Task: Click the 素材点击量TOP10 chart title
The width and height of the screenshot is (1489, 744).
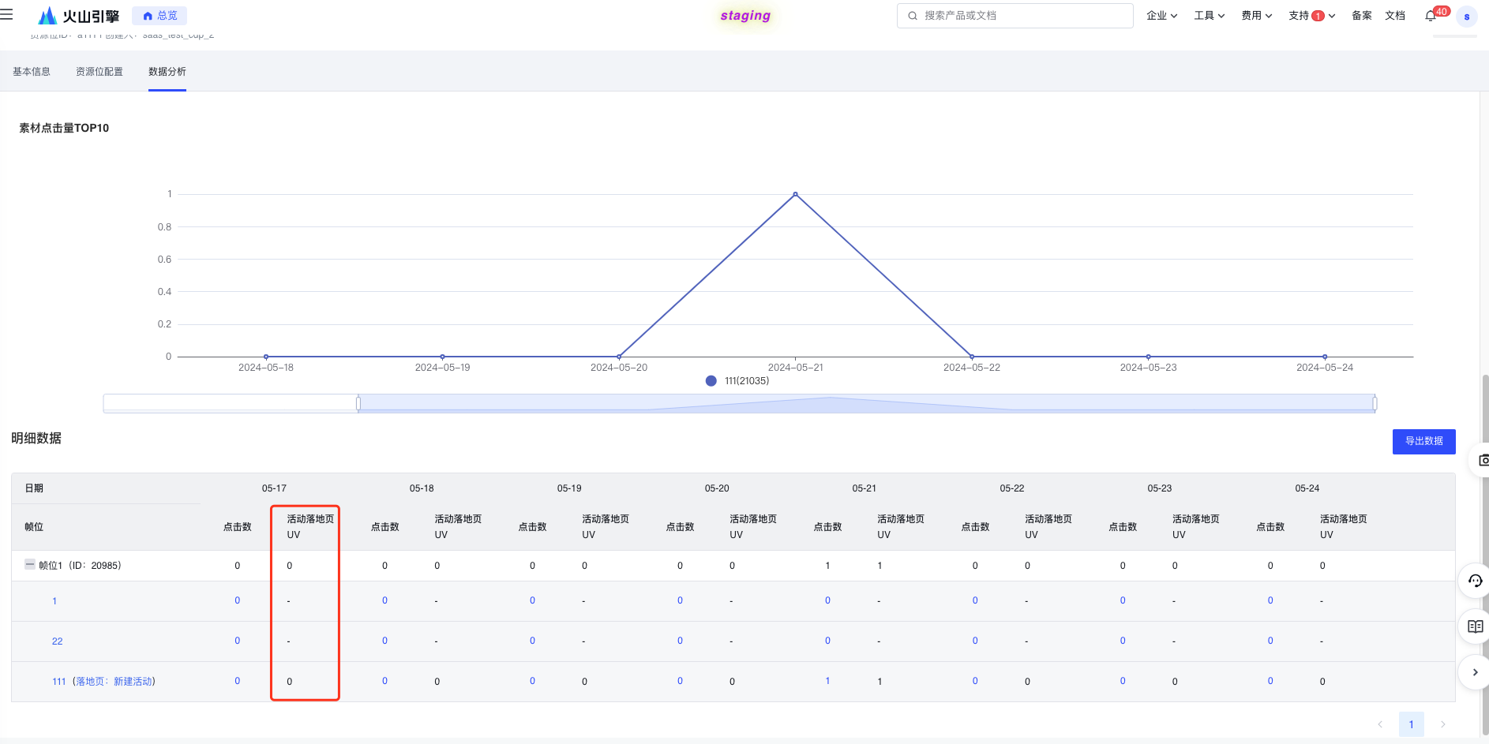Action: coord(64,128)
